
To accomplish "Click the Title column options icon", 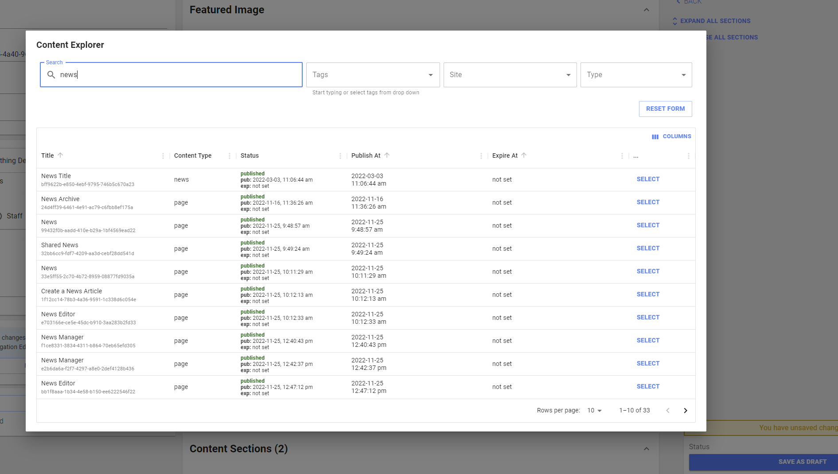I will coord(163,156).
